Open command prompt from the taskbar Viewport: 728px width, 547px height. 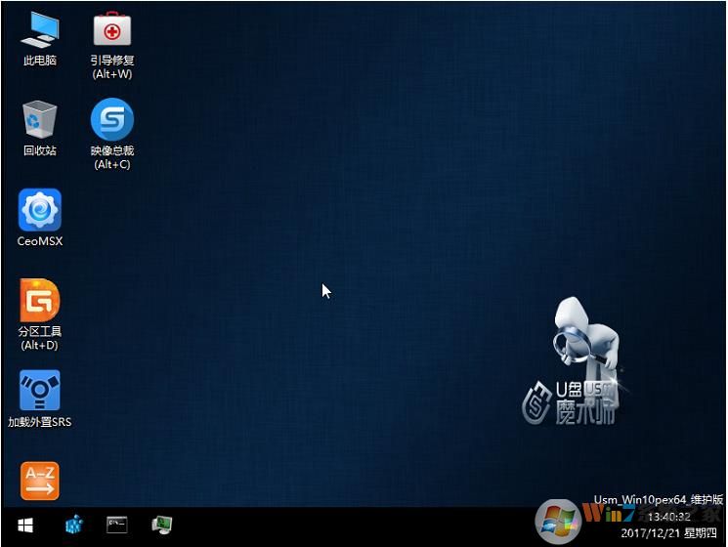point(117,526)
